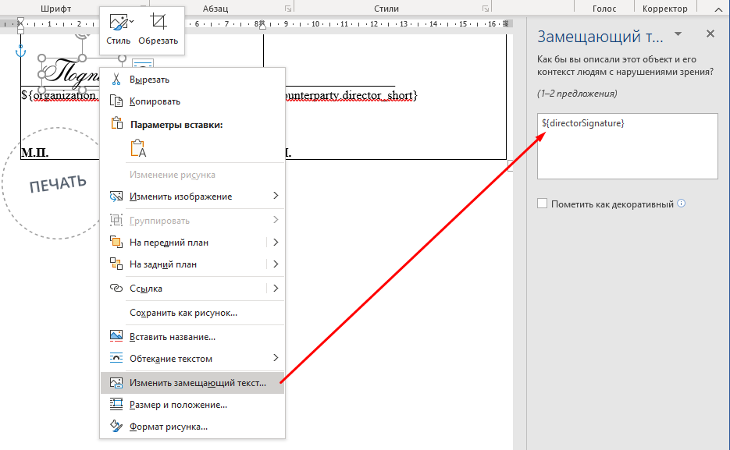Image resolution: width=730 pixels, height=450 pixels.
Task: Open the alt text pane options dropdown
Action: (678, 34)
